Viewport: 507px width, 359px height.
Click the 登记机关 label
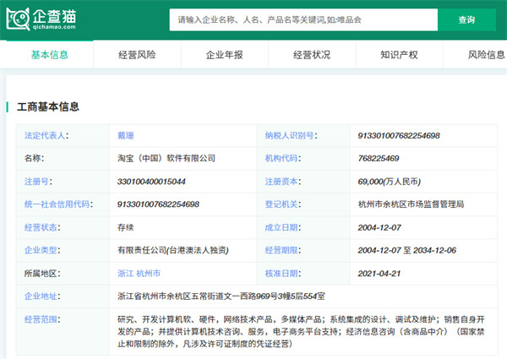(x=283, y=204)
